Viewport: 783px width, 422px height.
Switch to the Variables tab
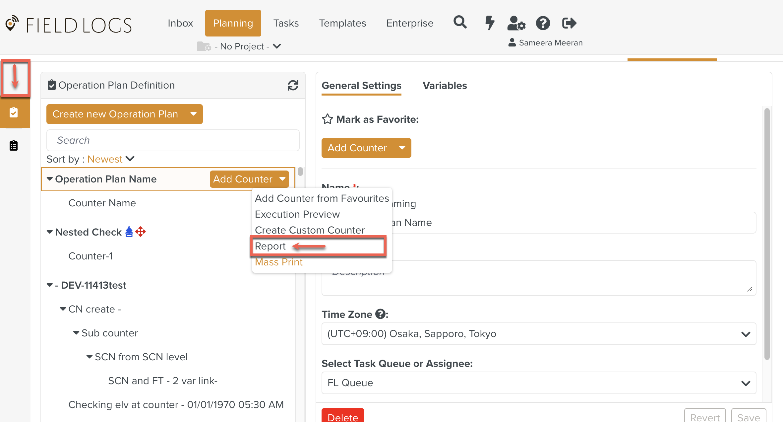click(445, 86)
